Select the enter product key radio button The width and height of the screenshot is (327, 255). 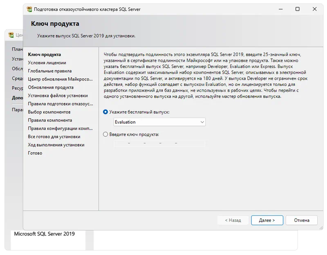[105, 134]
